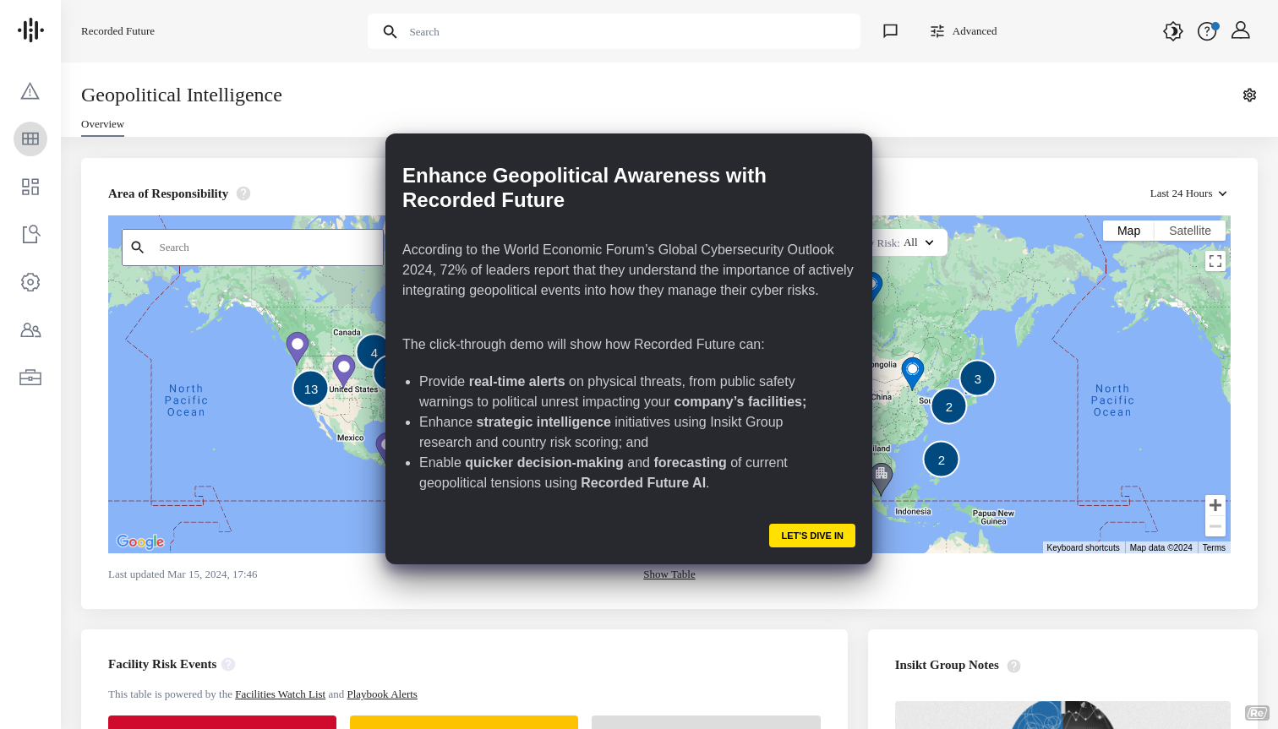Open the user management icon in sidebar
This screenshot has height=729, width=1278.
pos(30,329)
